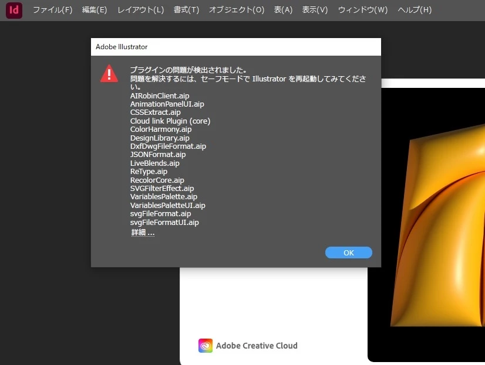Click the orange splash screen artwork
Image resolution: width=485 pixels, height=365 pixels.
[x=437, y=225]
